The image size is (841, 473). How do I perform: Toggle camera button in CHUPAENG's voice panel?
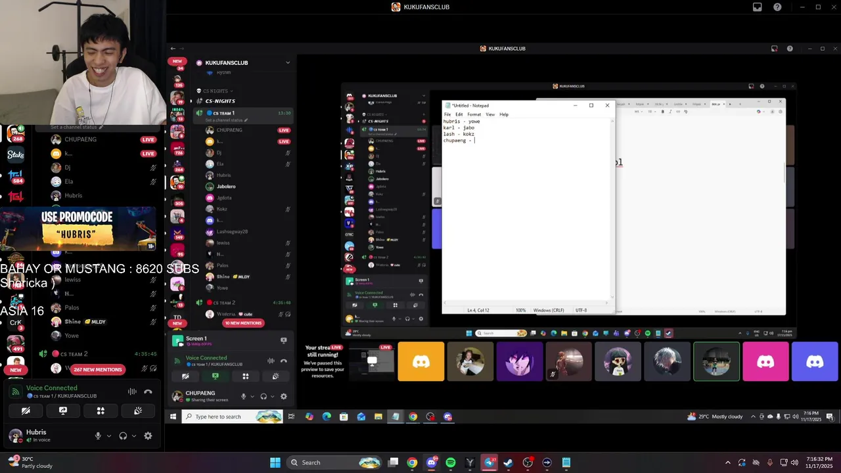[x=185, y=376]
